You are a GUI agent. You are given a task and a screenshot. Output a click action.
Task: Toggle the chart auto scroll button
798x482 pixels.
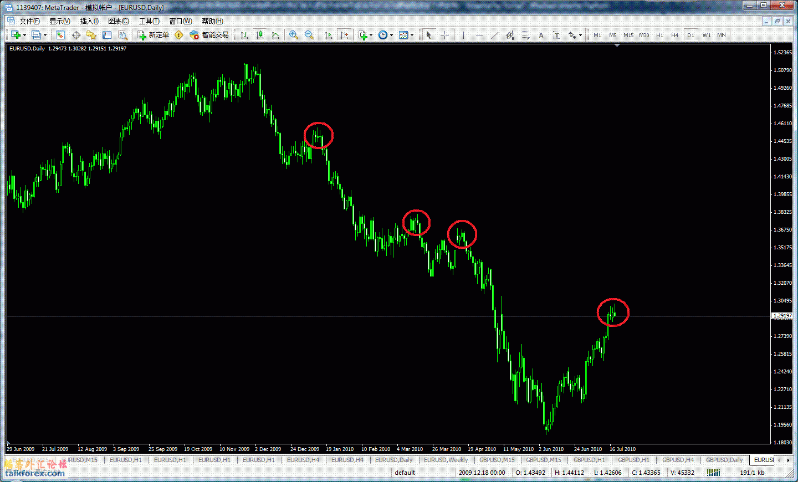(329, 35)
